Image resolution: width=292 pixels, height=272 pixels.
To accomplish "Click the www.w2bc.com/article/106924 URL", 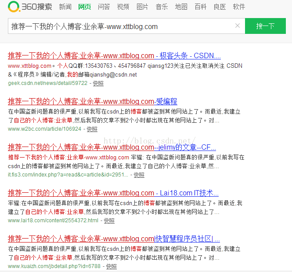I will [x=44, y=129].
